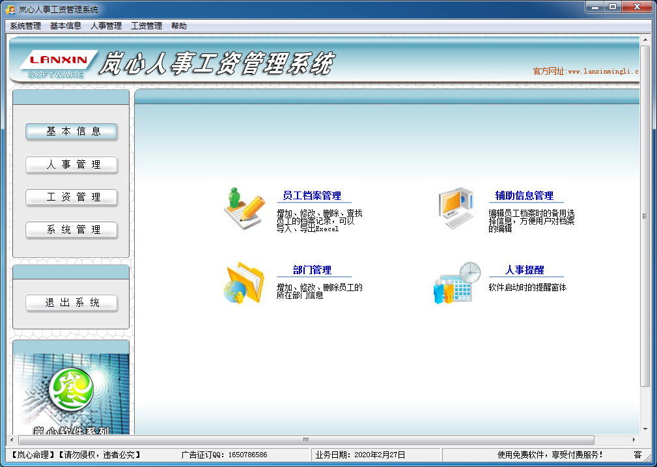657x467 pixels.
Task: Click the 基本信息 sidebar button
Action: [x=71, y=131]
